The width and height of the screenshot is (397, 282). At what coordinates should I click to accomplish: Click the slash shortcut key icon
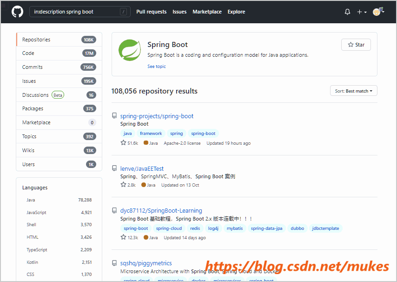click(x=123, y=12)
